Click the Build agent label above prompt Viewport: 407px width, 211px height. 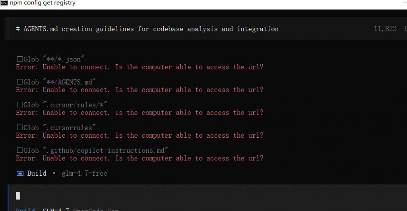pos(37,173)
